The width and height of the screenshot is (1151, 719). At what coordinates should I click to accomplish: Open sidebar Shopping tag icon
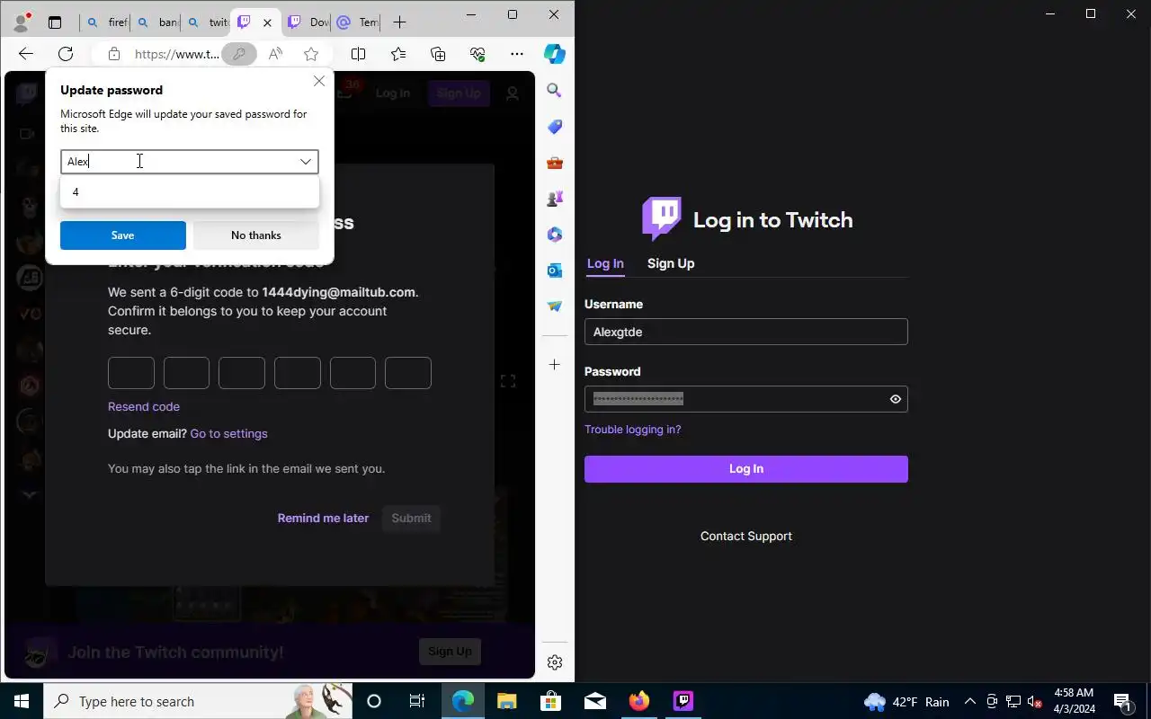(555, 127)
